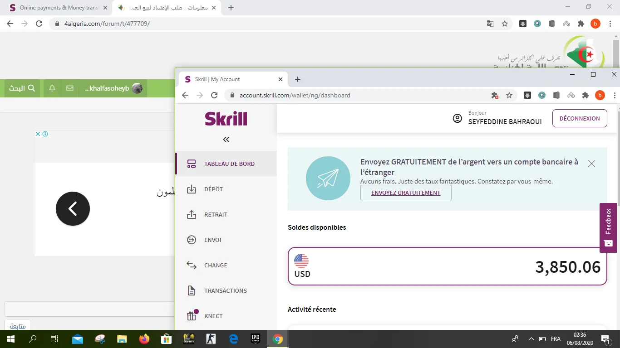Screen dimensions: 620x348
Task: Open the KNECT gift rewards icon
Action: click(192, 316)
